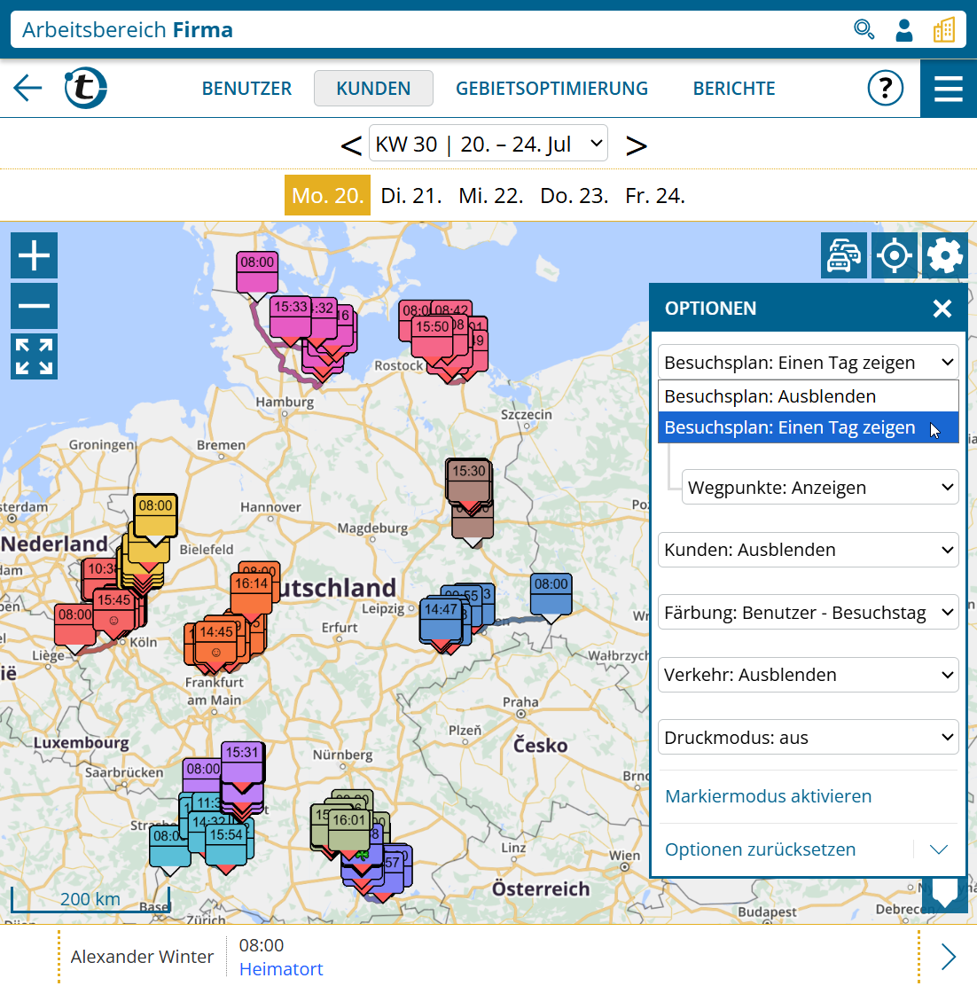Open the hamburger main menu
Viewport: 977px width, 986px height.
tap(948, 89)
